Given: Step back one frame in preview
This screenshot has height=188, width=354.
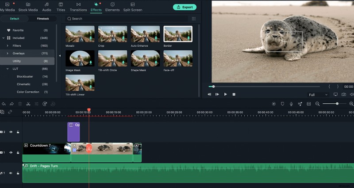Looking at the screenshot, I should [209, 94].
